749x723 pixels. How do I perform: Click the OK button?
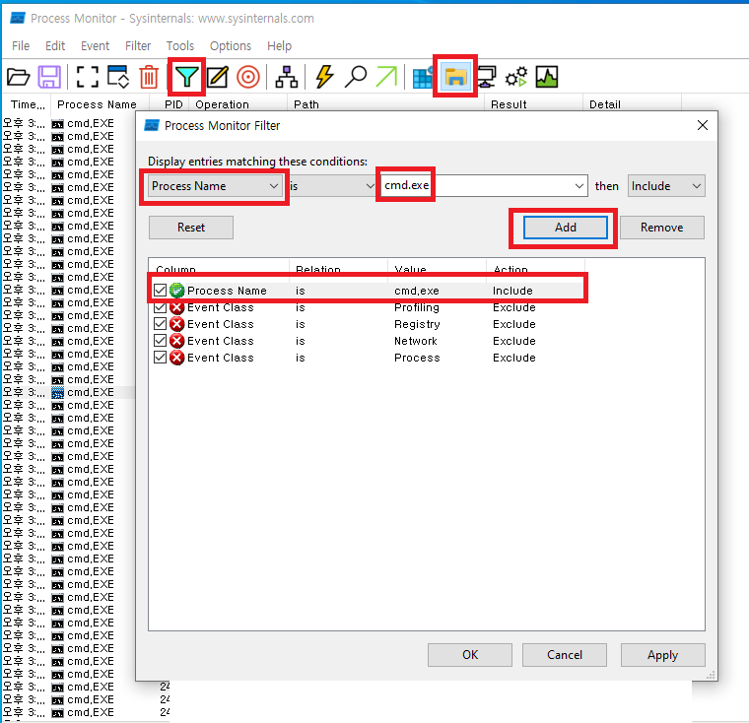470,655
